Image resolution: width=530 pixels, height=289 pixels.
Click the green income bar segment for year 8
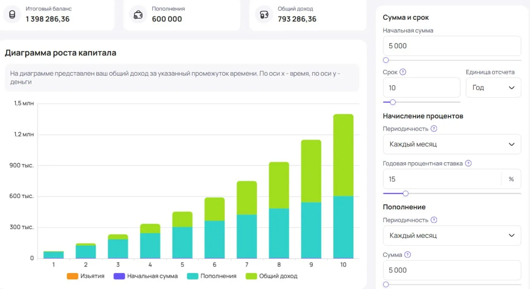279,185
